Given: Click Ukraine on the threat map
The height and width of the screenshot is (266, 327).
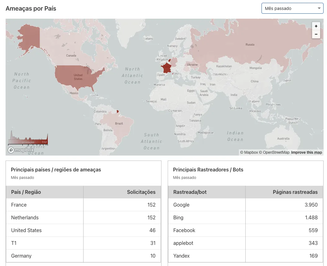Looking at the screenshot, I should pos(192,65).
